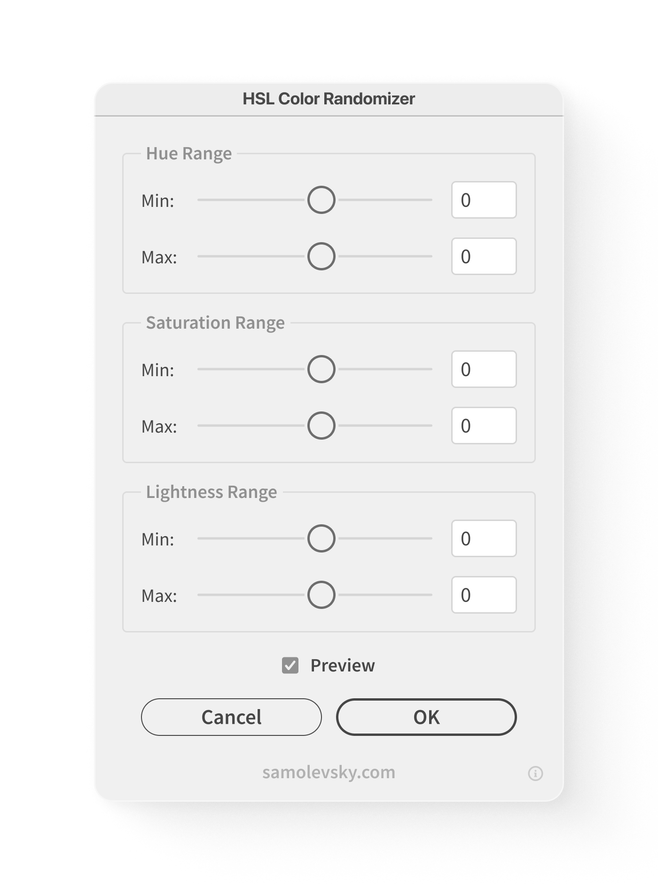Screen dimensions: 658x884
Task: Click the Saturation Range Max slider handle
Action: click(321, 426)
